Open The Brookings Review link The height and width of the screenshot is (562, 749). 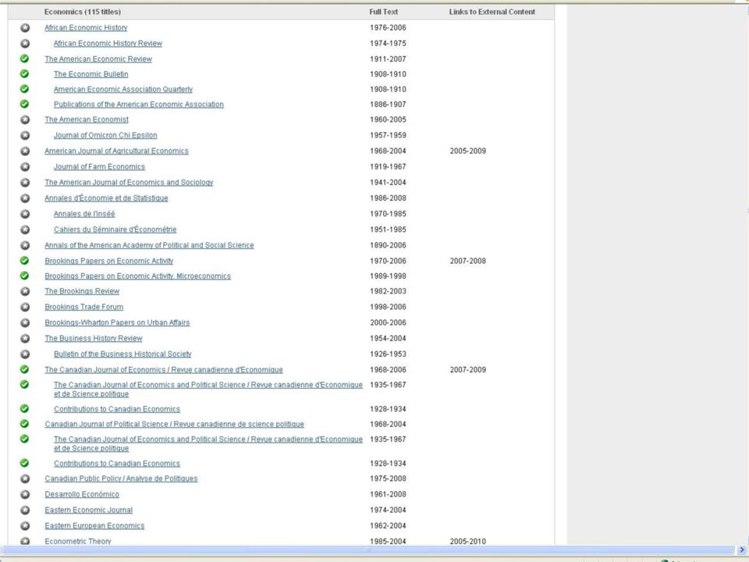pyautogui.click(x=82, y=291)
